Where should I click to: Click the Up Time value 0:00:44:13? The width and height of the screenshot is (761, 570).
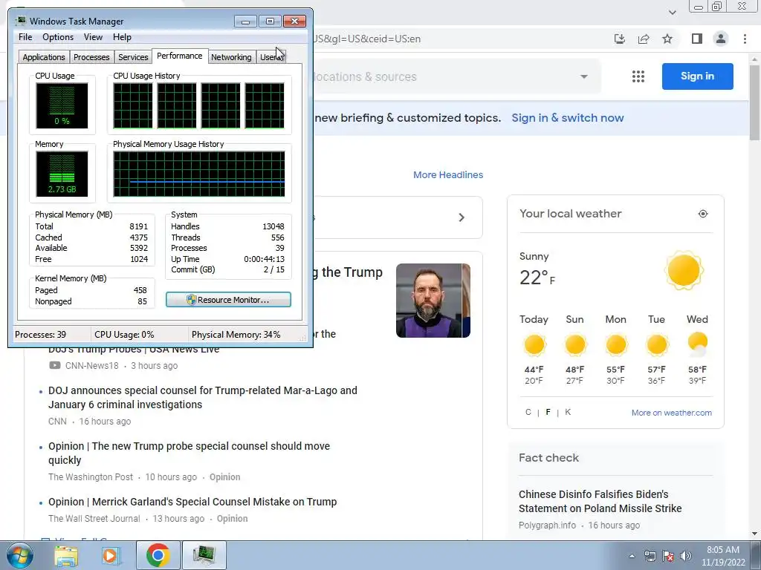point(264,259)
